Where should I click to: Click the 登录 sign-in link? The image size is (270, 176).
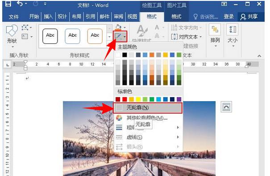[228, 17]
